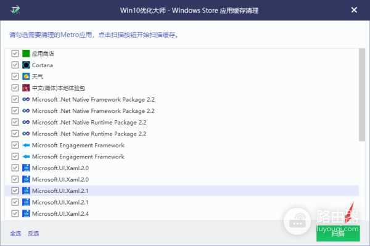Select the 天气 row text

38,76
